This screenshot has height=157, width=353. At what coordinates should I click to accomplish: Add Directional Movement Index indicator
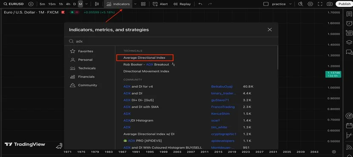pyautogui.click(x=146, y=71)
